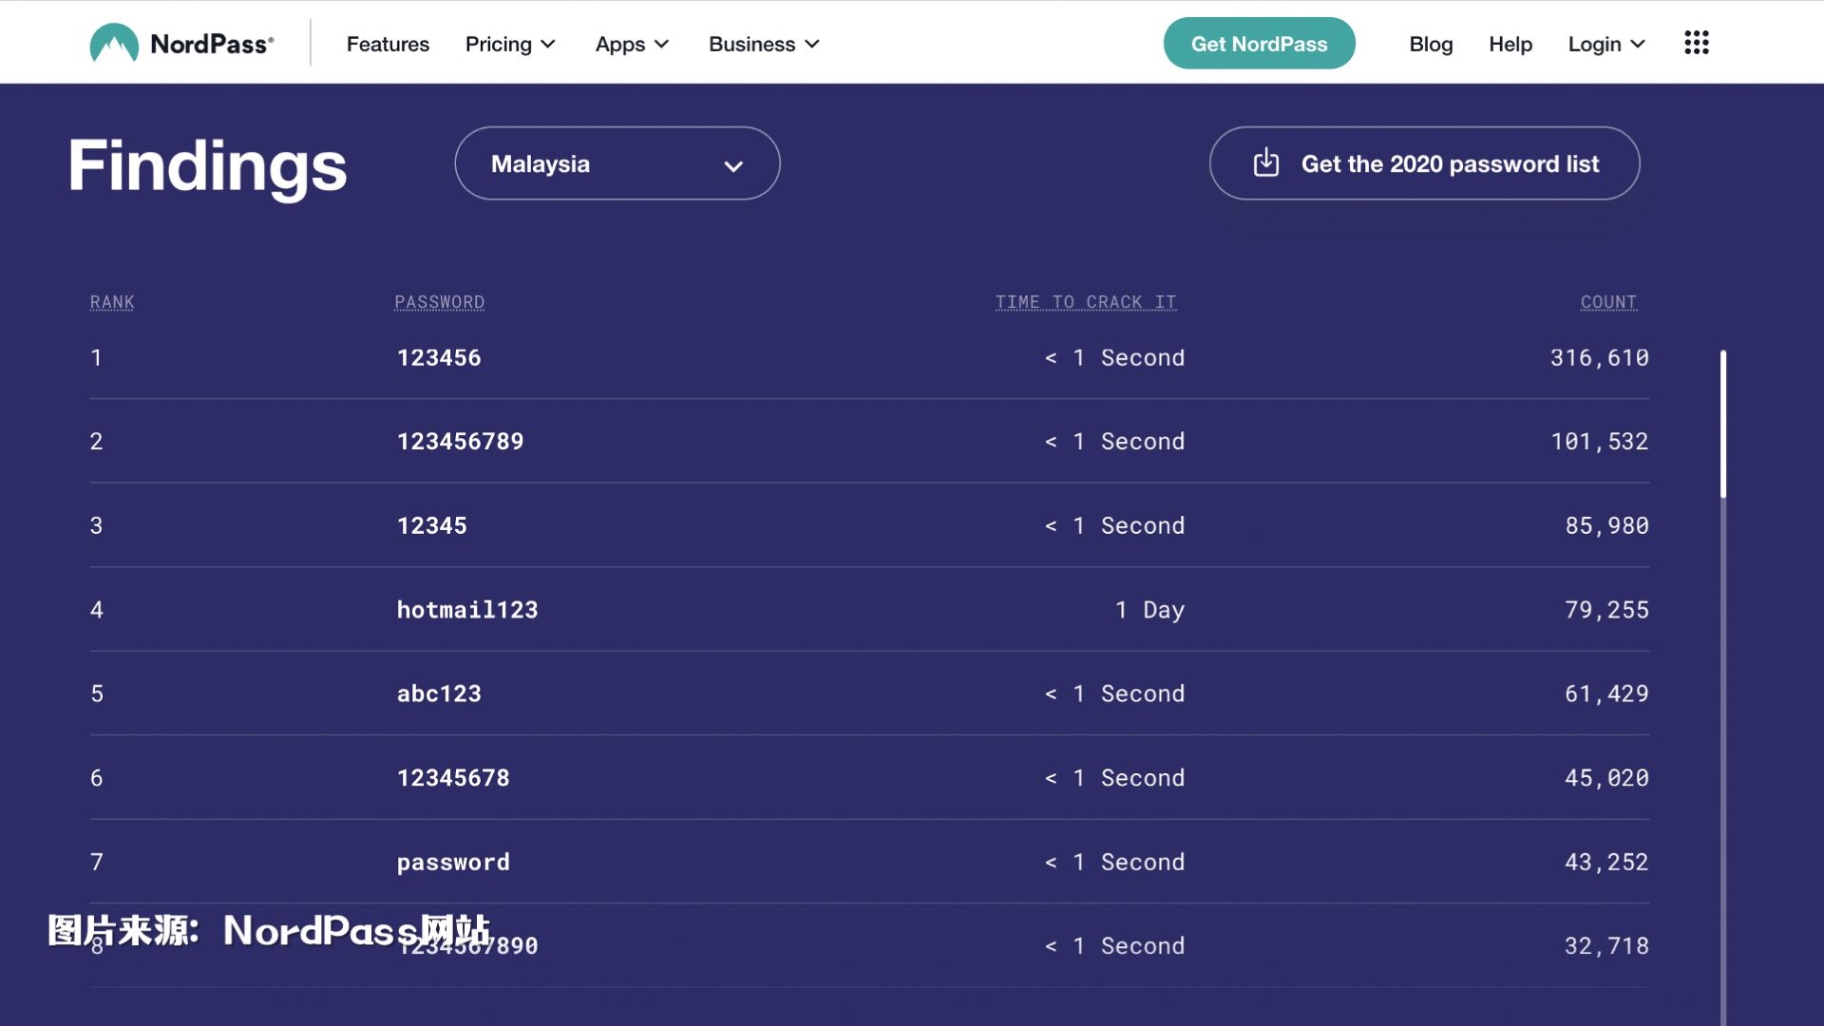Open the apps grid icon

coord(1697,43)
